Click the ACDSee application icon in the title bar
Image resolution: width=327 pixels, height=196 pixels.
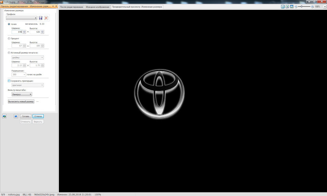point(1,2)
